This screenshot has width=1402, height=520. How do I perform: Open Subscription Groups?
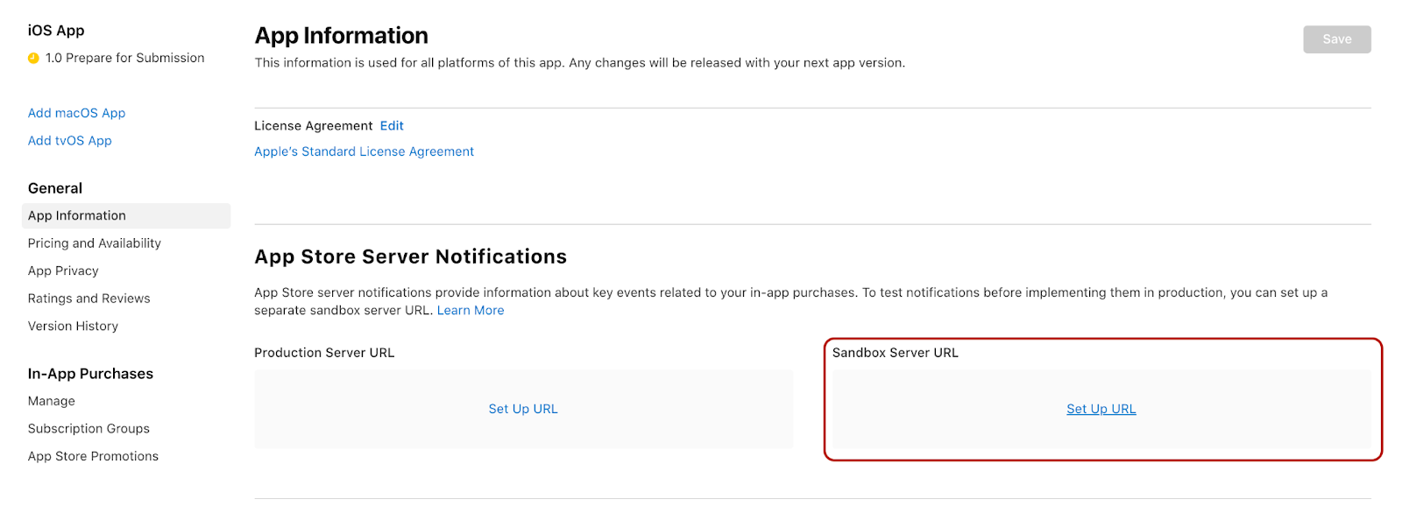[x=89, y=428]
